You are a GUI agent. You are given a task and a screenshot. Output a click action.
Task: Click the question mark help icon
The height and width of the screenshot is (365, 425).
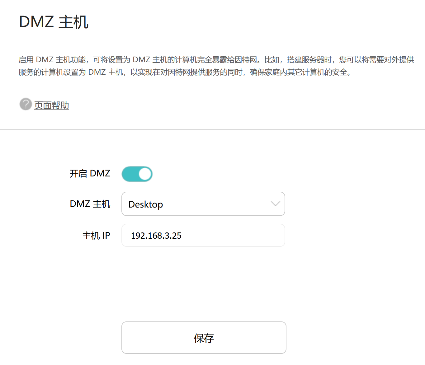pos(26,104)
